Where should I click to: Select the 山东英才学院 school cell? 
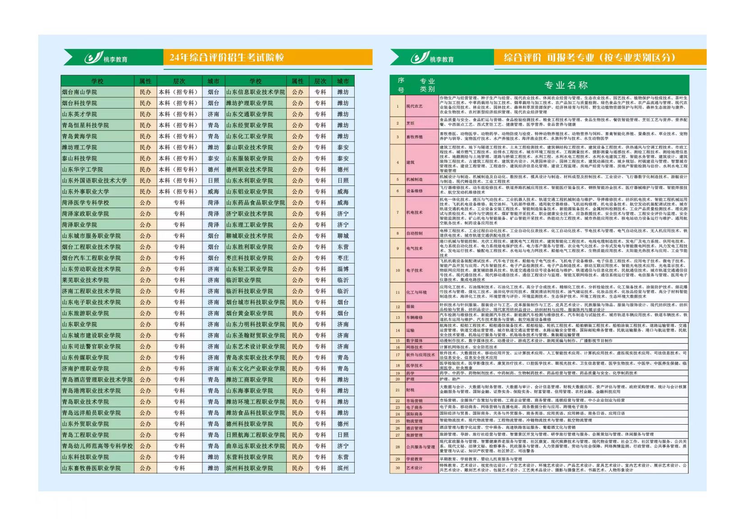97,114
